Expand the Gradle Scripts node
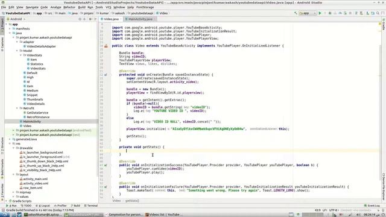386x217 pixels. point(7,201)
